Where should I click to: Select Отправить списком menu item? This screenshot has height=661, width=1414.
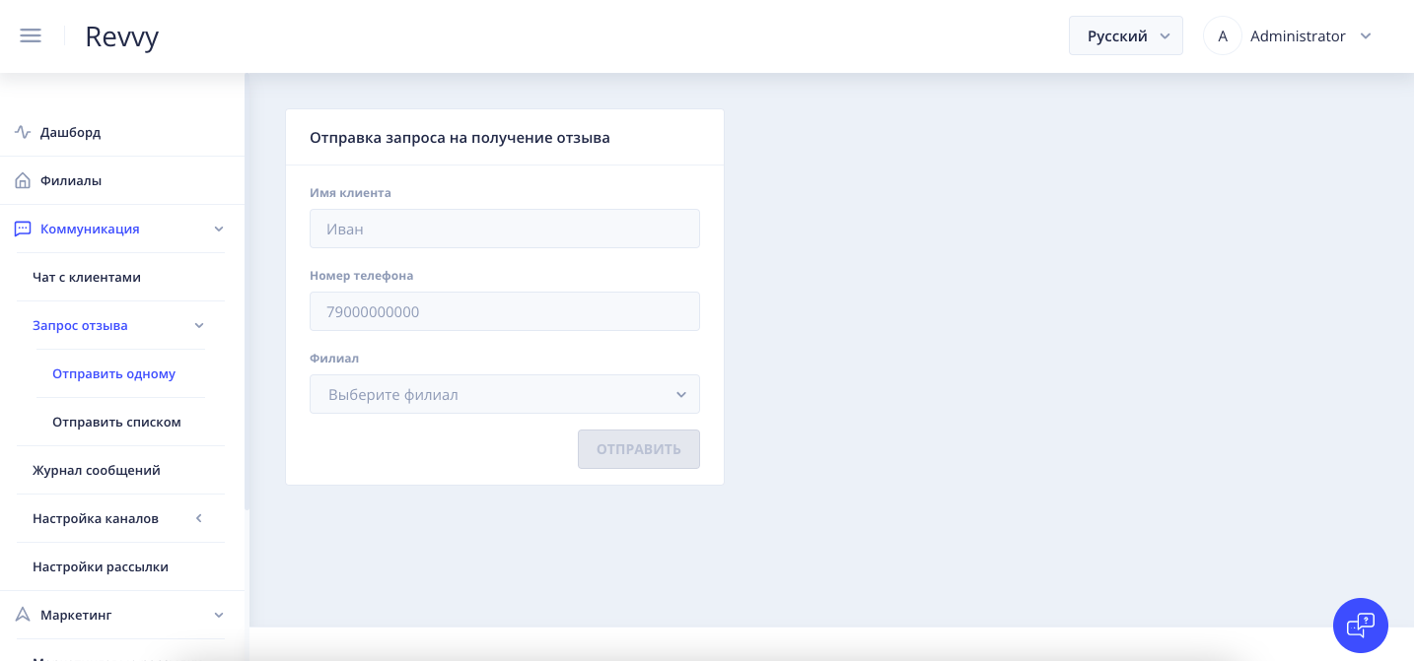pos(116,422)
